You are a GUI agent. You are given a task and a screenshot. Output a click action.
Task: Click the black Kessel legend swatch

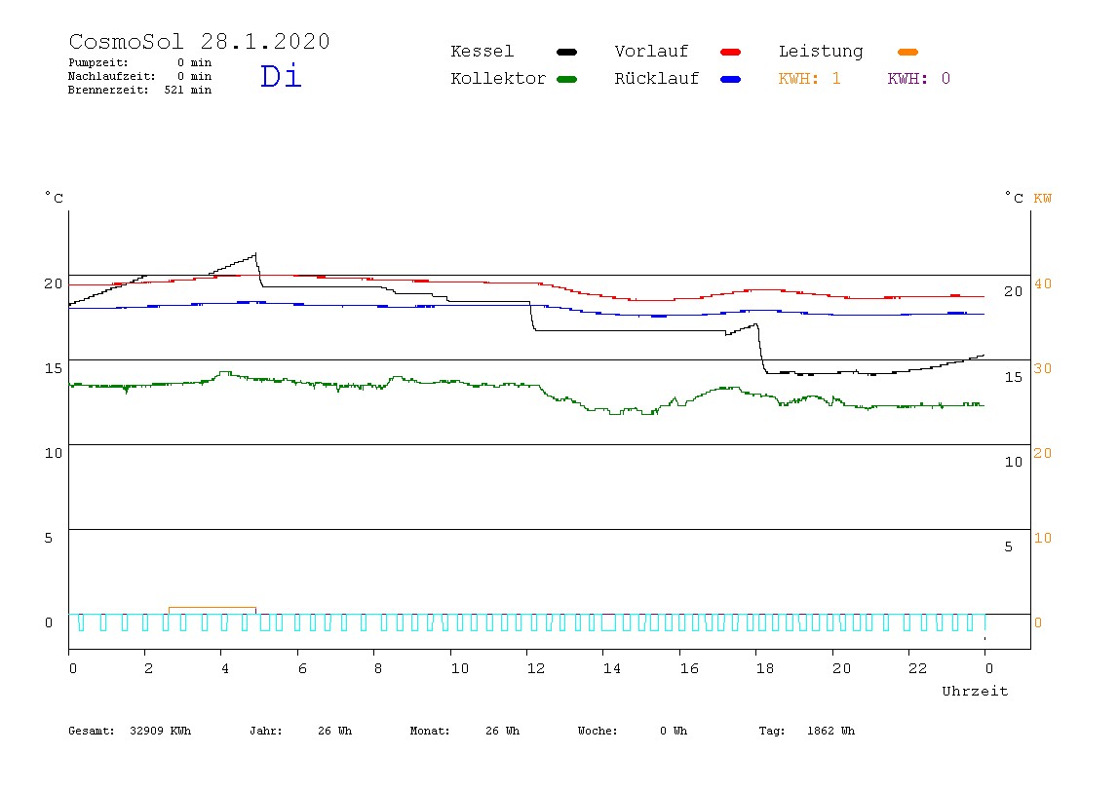pos(566,52)
